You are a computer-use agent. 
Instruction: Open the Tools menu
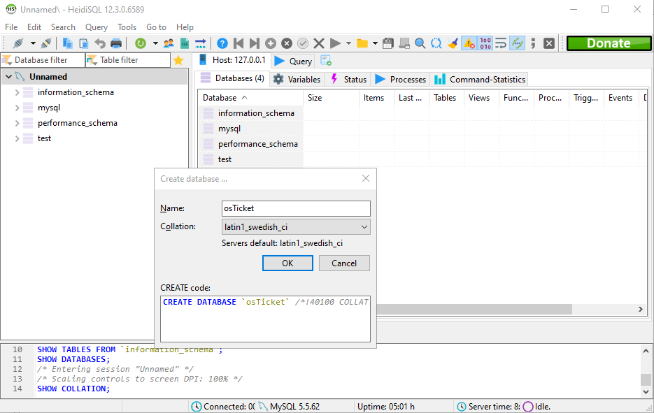click(127, 27)
